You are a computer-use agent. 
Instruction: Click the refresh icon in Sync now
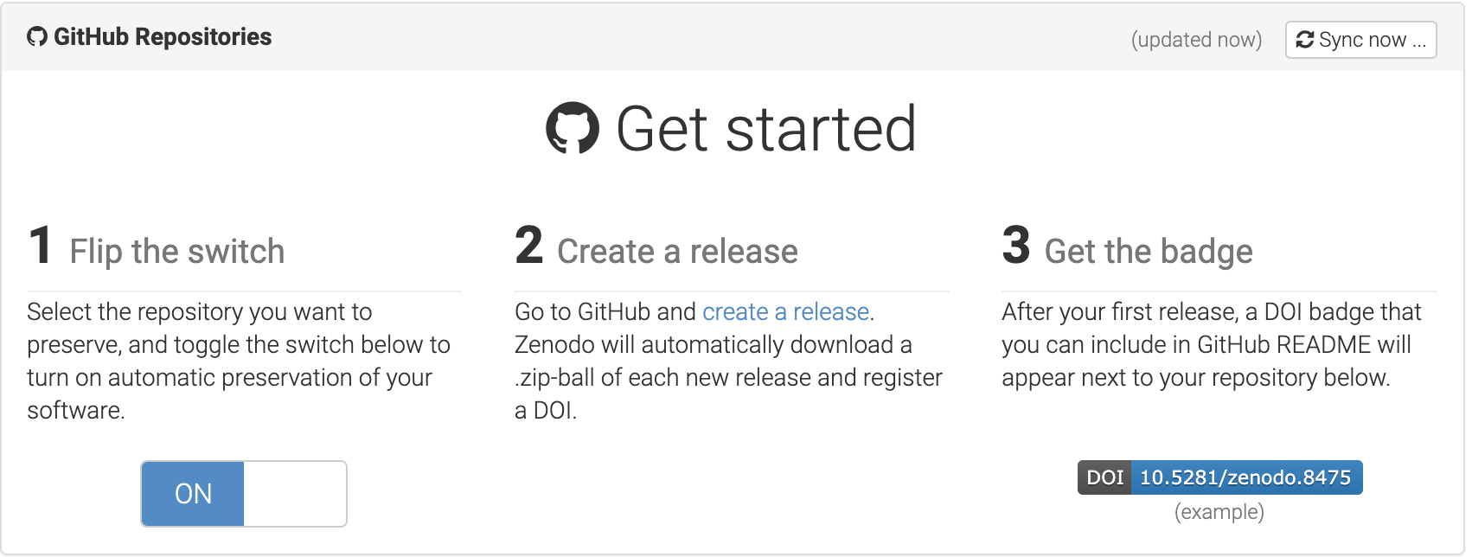coord(1305,40)
